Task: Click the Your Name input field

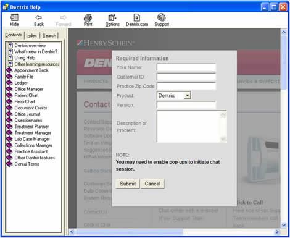Action: (186, 67)
